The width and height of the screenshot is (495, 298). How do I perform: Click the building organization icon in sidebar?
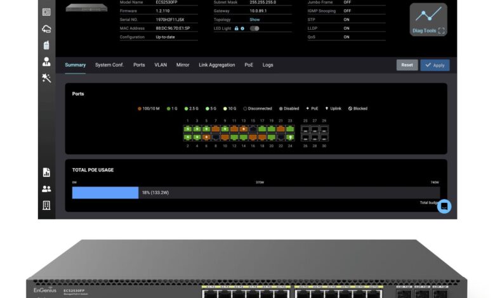46,205
